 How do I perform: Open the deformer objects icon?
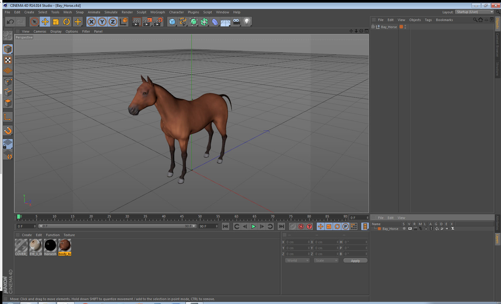[x=215, y=22]
